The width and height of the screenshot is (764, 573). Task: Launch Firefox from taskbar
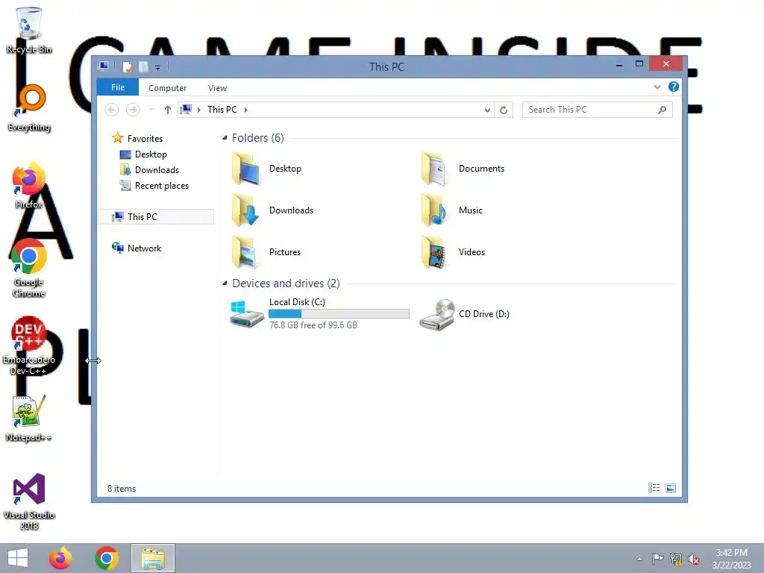pyautogui.click(x=60, y=558)
